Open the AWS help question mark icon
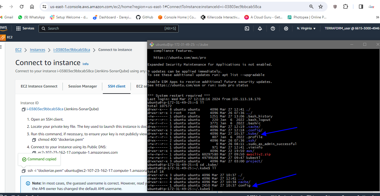The width and height of the screenshot is (380, 196). click(273, 28)
